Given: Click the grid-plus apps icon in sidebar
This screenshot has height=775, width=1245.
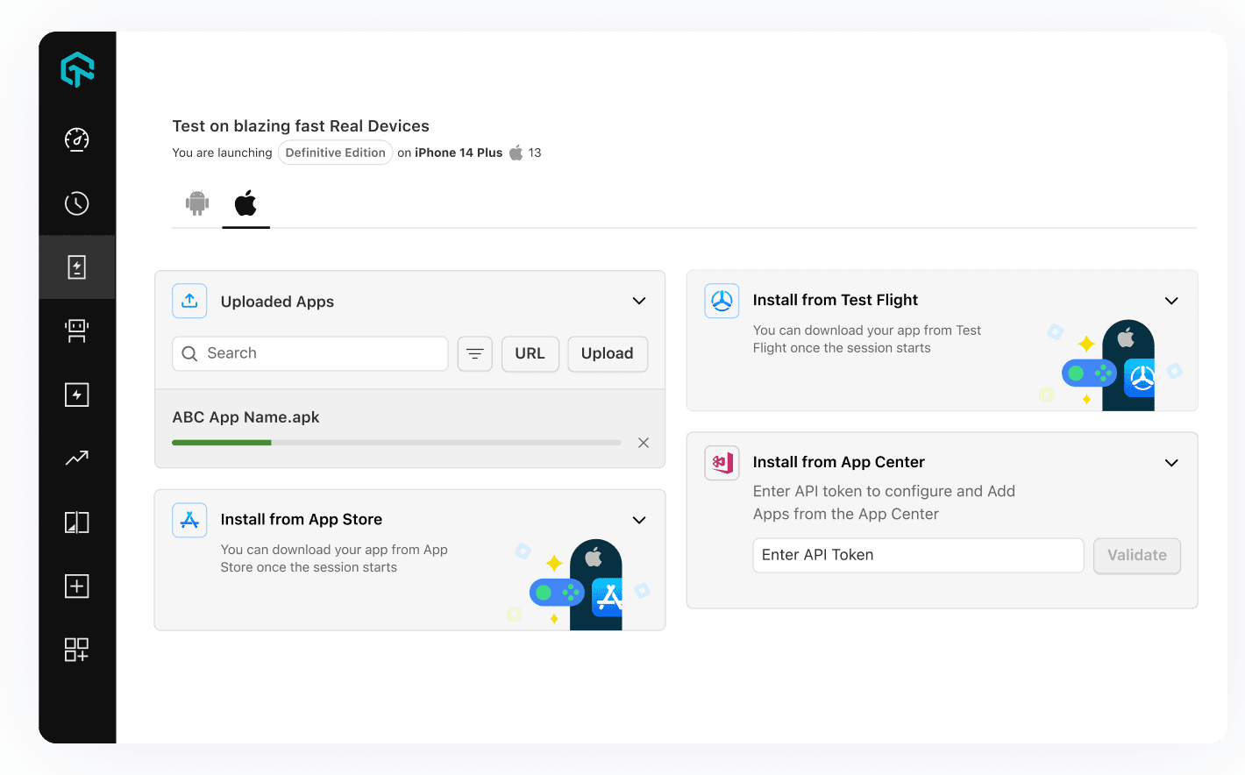Looking at the screenshot, I should tap(77, 650).
